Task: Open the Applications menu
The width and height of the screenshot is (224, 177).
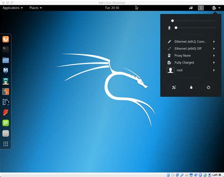Action: click(13, 8)
